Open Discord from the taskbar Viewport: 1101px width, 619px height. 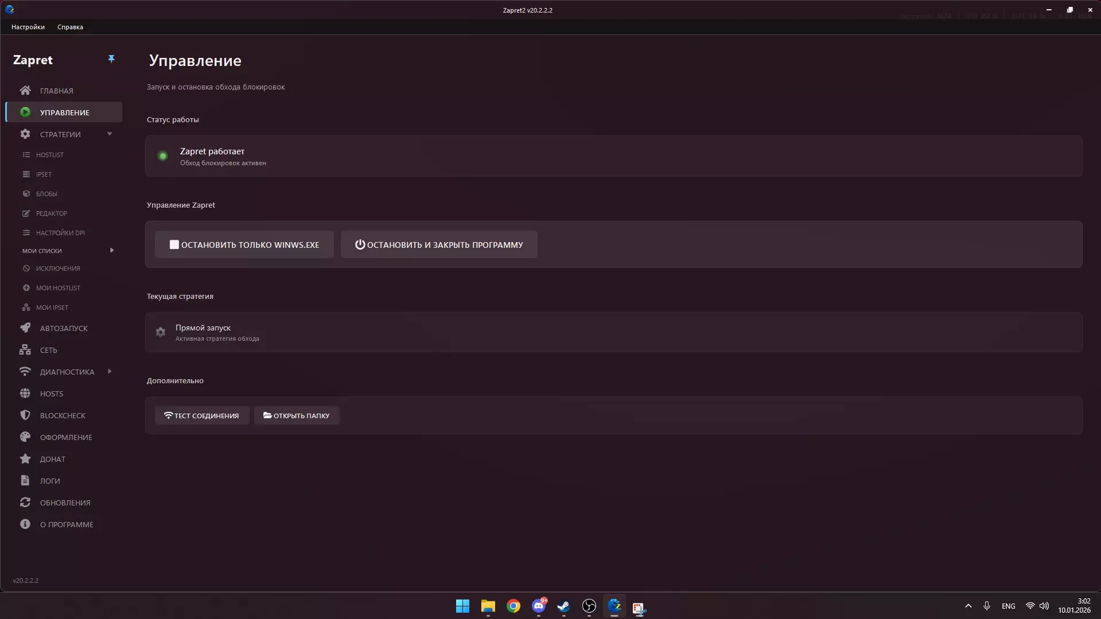(539, 606)
